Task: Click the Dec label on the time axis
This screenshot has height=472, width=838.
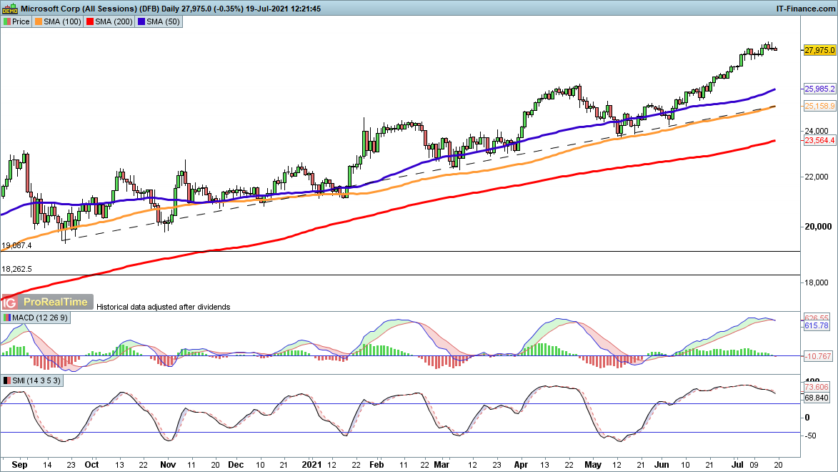Action: coord(236,465)
